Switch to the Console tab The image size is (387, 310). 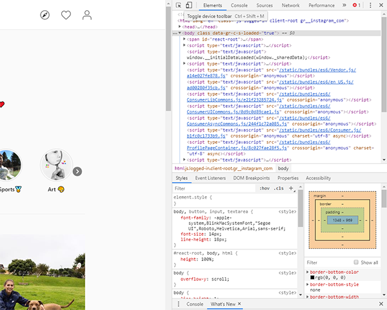[239, 5]
